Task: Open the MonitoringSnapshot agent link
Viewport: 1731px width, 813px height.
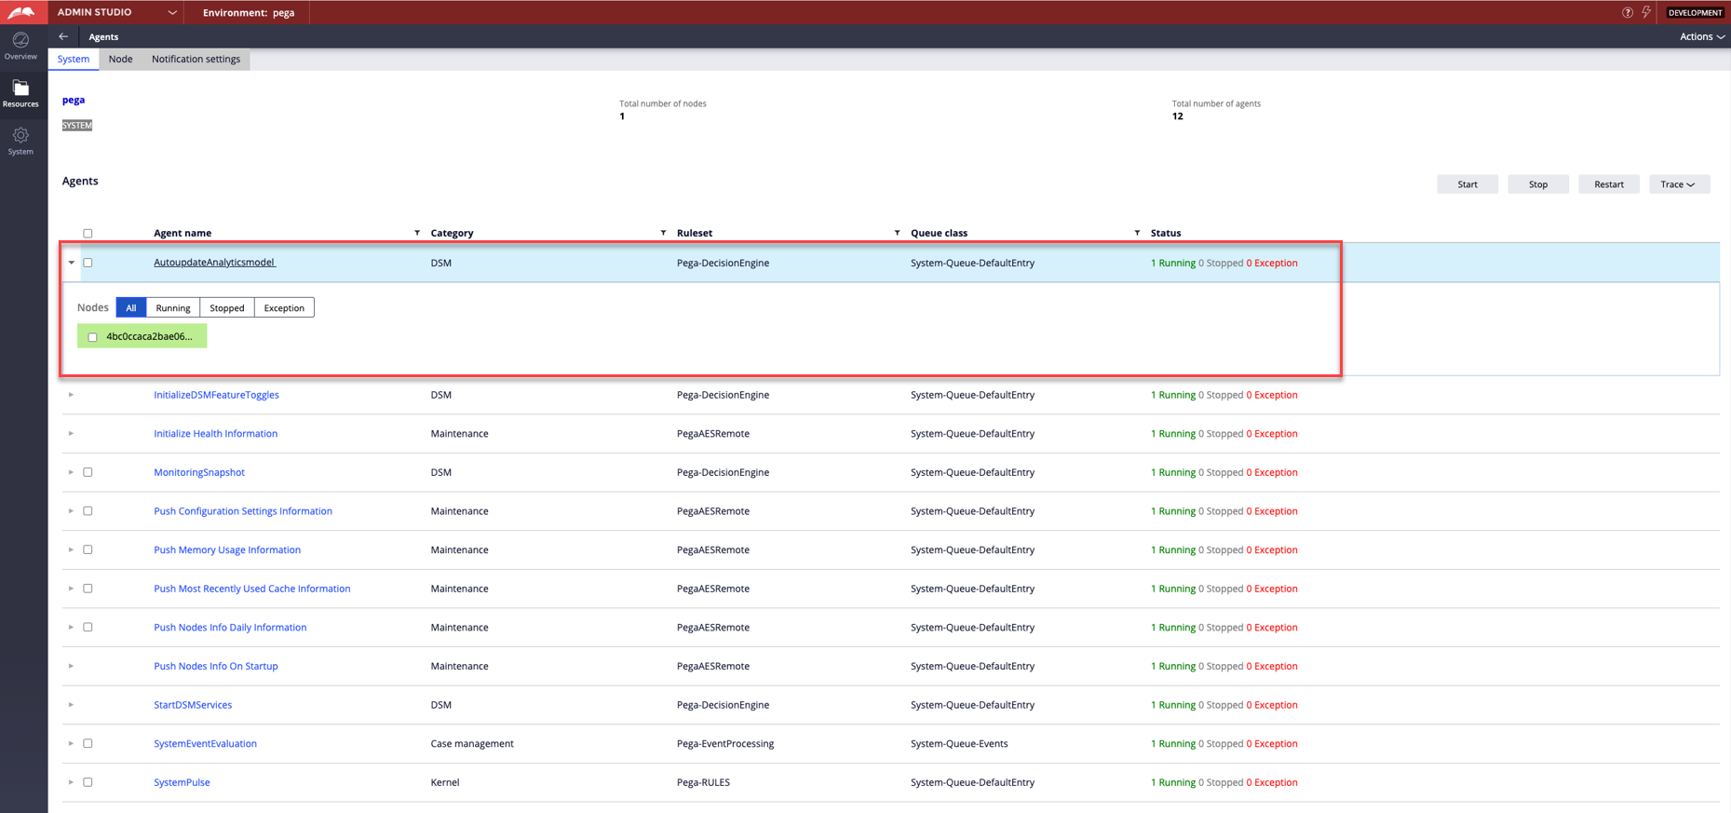Action: point(199,472)
